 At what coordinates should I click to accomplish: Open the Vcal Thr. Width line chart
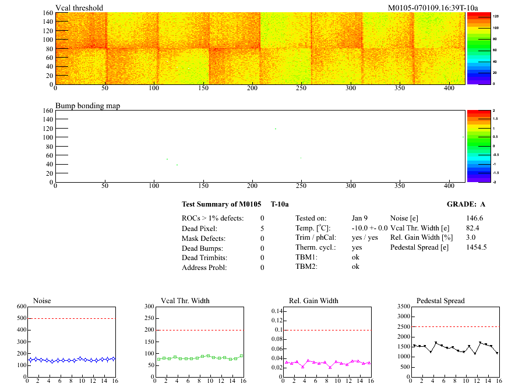[199, 340]
